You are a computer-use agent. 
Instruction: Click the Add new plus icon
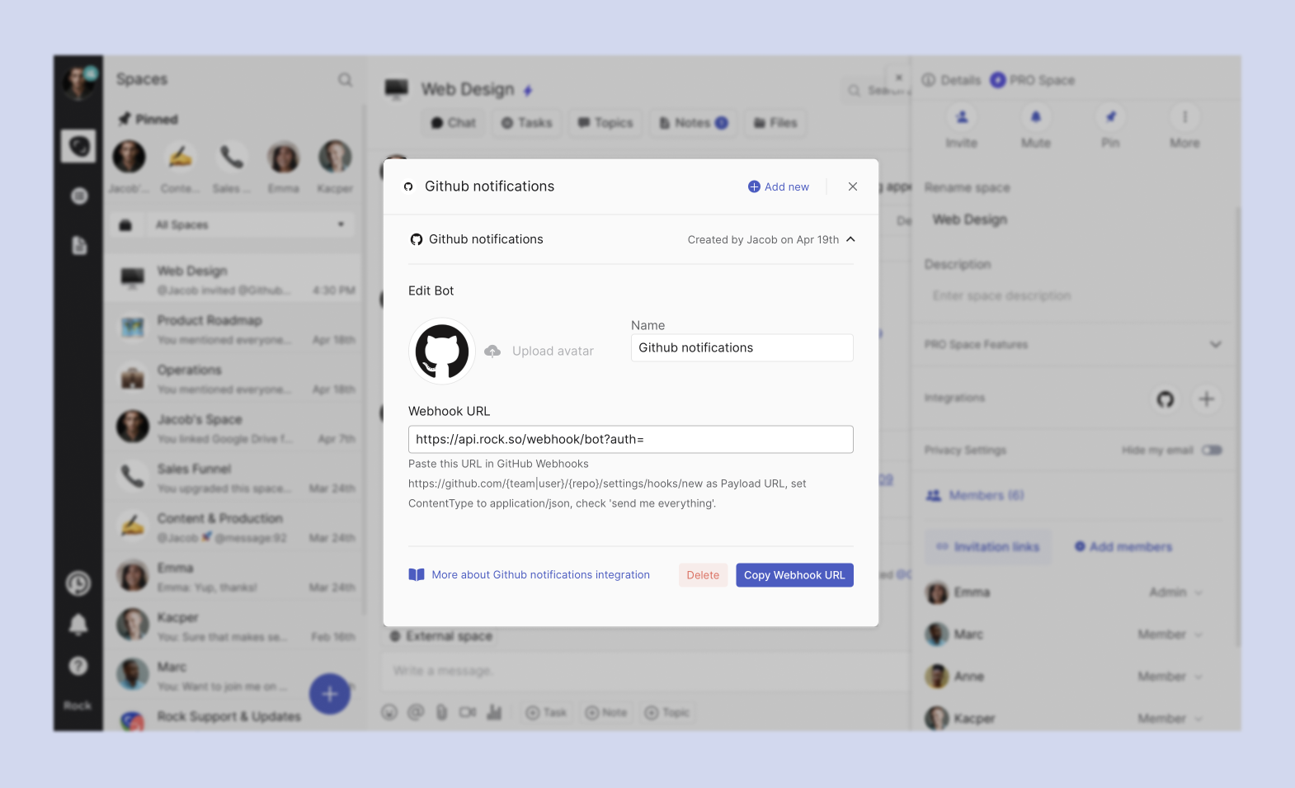click(x=754, y=187)
